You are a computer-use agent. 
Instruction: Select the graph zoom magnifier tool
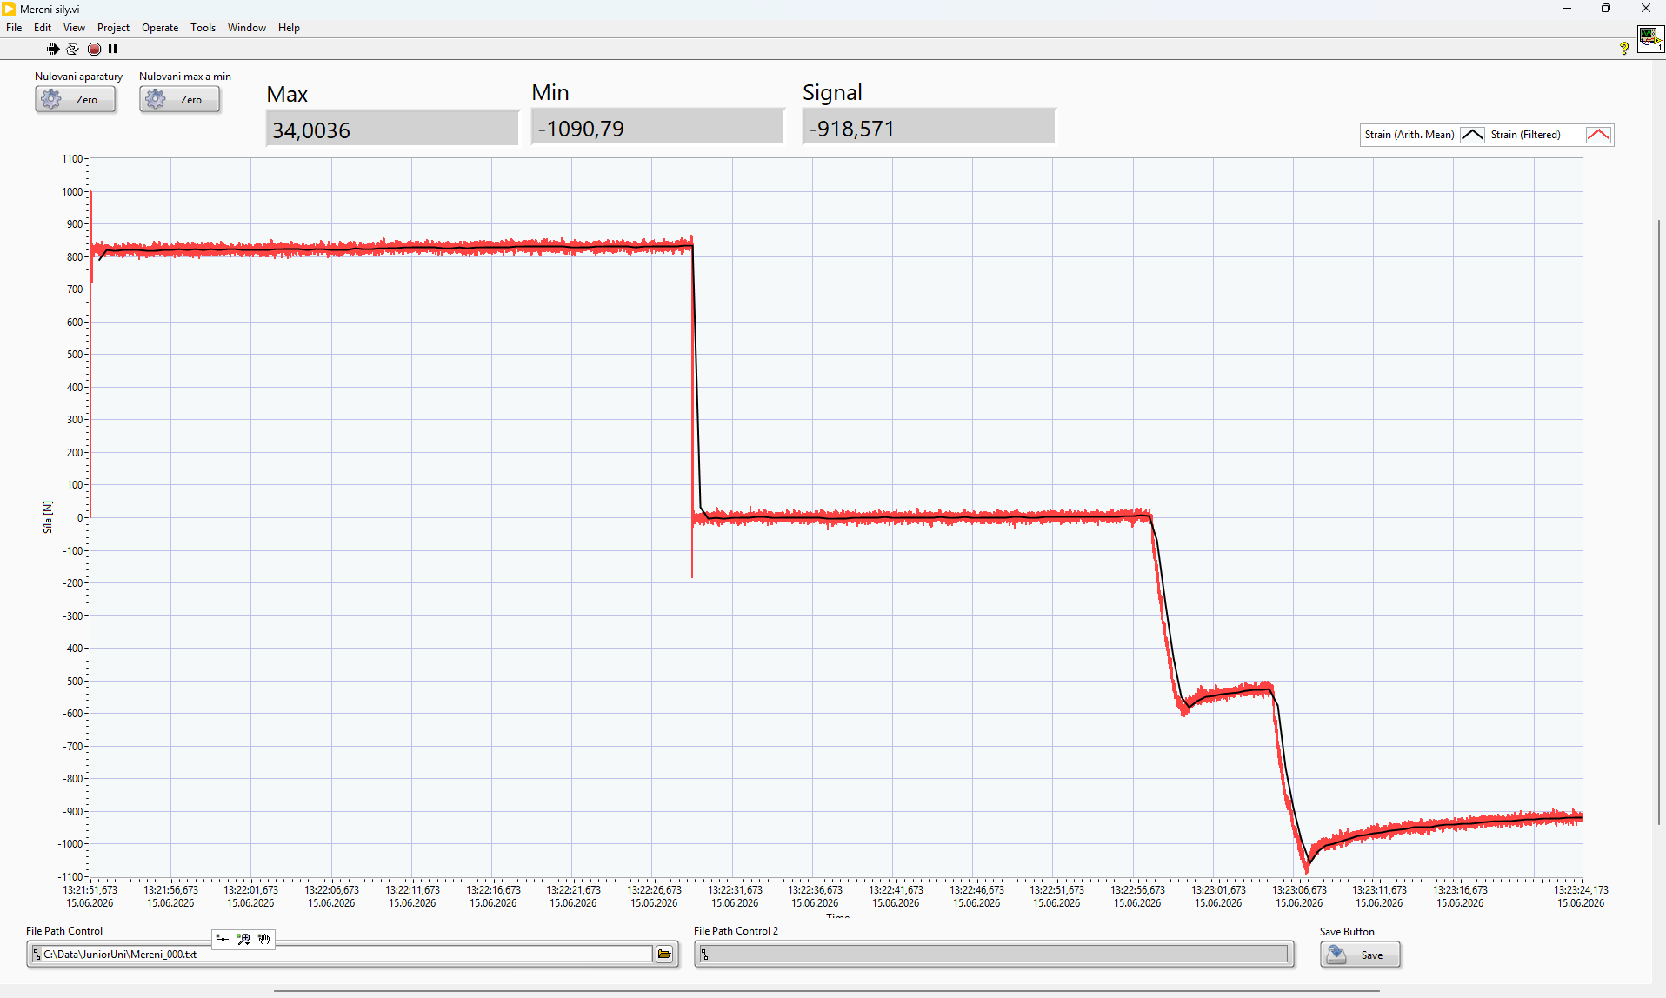[243, 939]
